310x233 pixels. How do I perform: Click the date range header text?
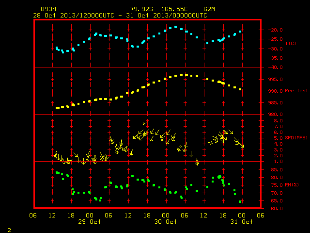click(x=120, y=16)
